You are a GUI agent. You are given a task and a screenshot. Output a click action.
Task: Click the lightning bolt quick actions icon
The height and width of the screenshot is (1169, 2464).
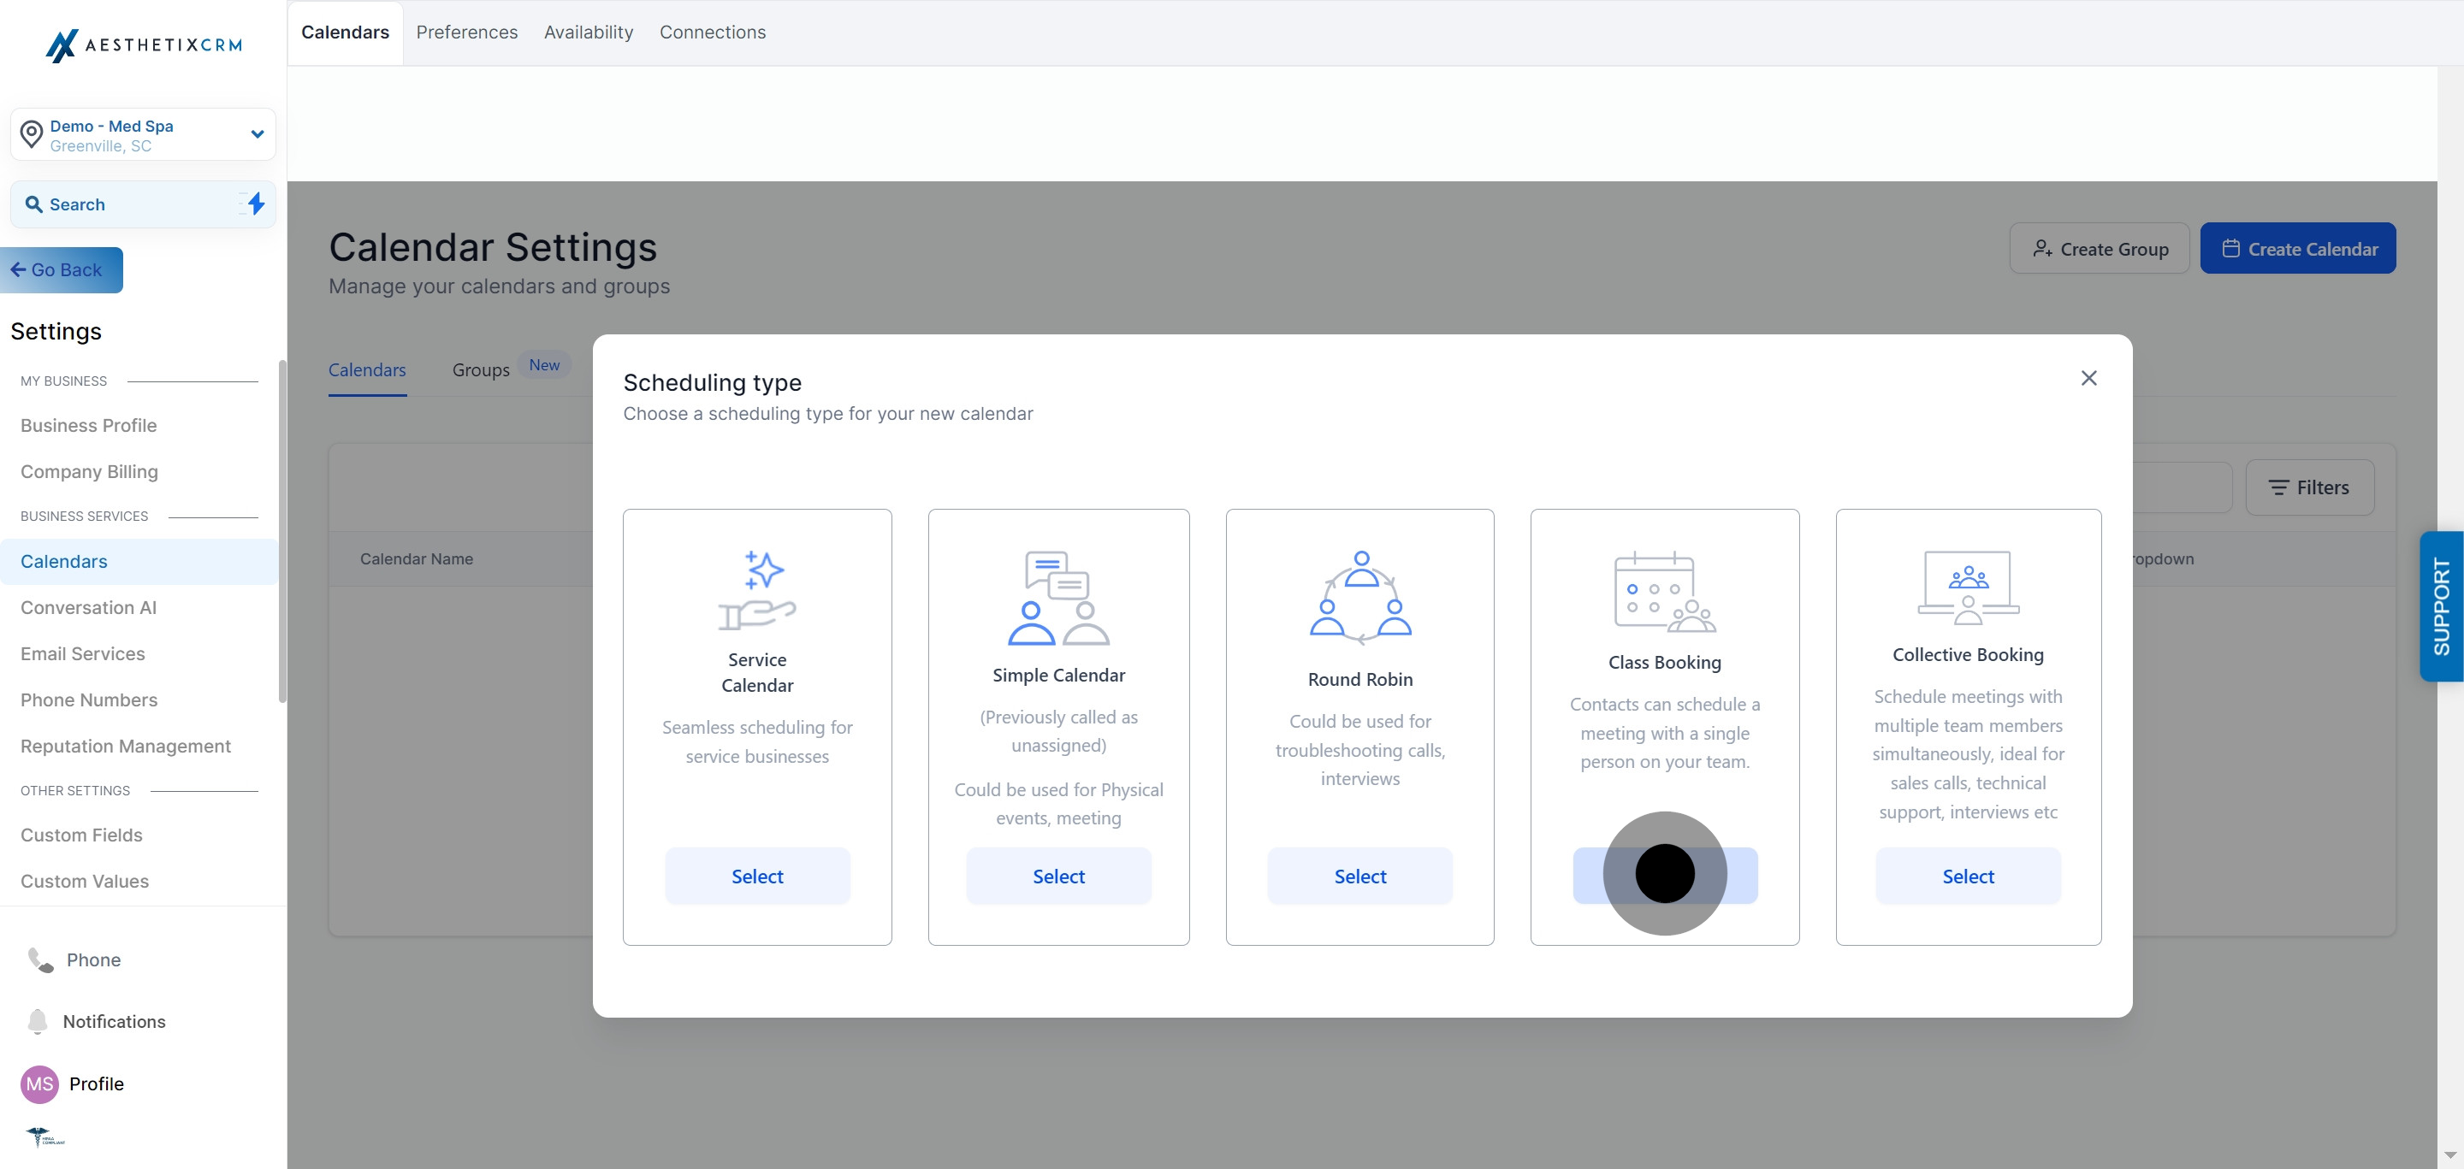(256, 204)
